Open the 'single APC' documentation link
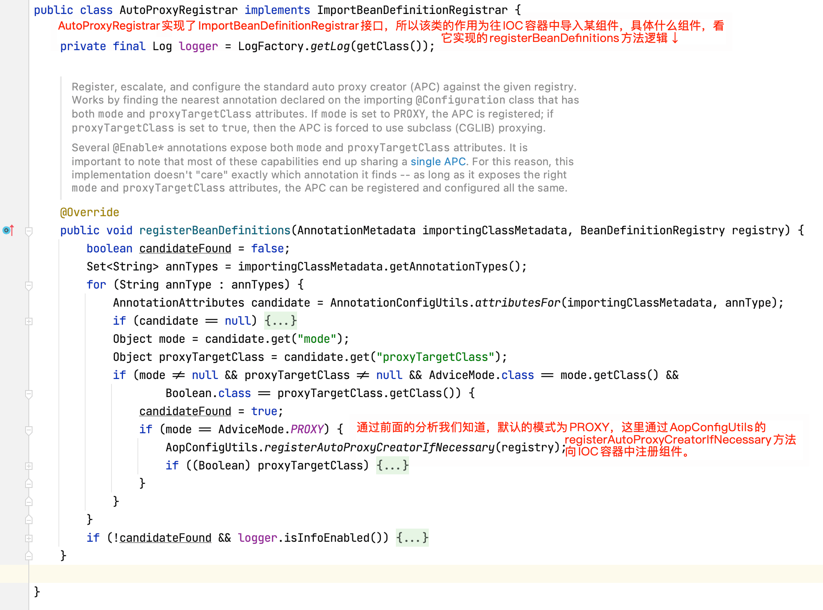Viewport: 823px width, 610px height. [x=438, y=162]
